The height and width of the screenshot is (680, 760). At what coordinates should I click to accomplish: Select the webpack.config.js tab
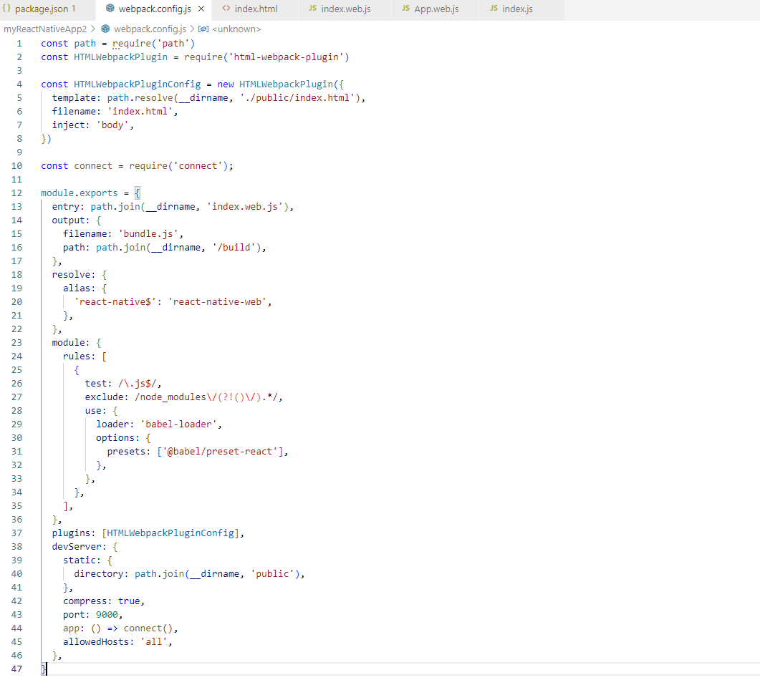[x=155, y=9]
